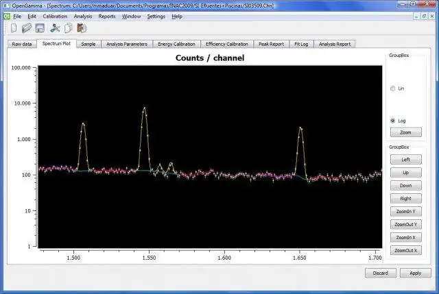The width and height of the screenshot is (439, 294).
Task: Click the 10.000 y-axis label
Action: [x=23, y=103]
